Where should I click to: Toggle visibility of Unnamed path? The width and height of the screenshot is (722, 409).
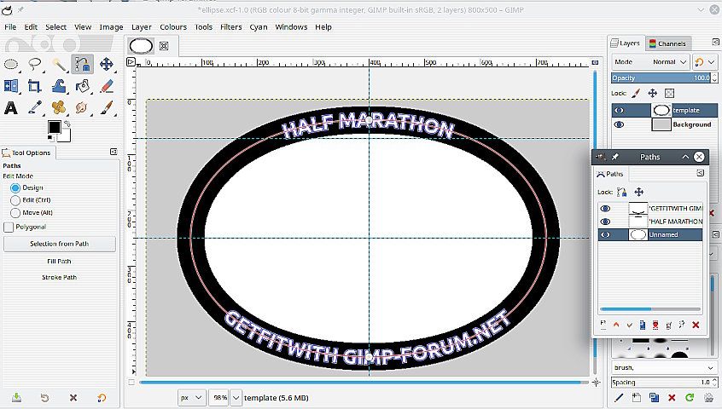(605, 234)
